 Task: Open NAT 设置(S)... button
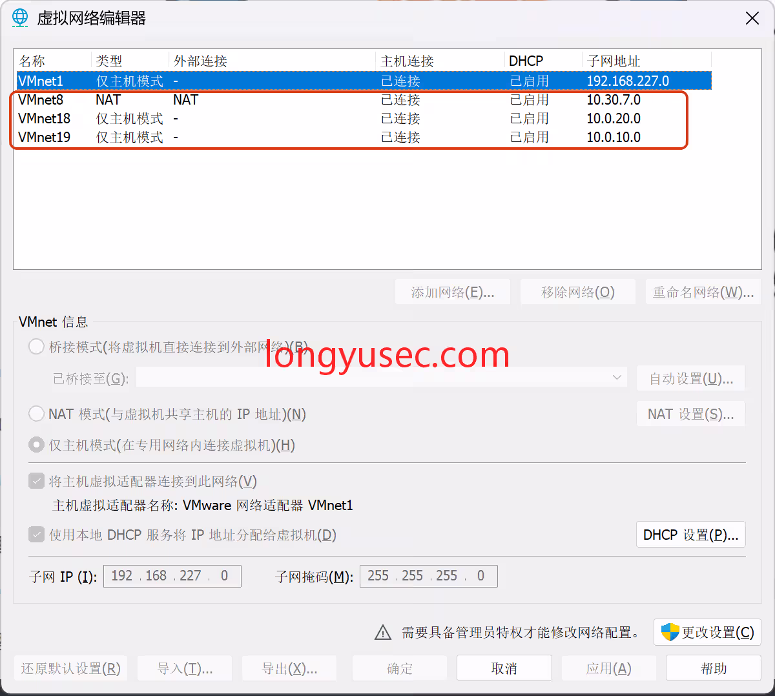pyautogui.click(x=691, y=414)
